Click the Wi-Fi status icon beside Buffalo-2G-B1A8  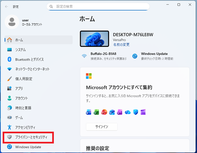click(x=84, y=56)
